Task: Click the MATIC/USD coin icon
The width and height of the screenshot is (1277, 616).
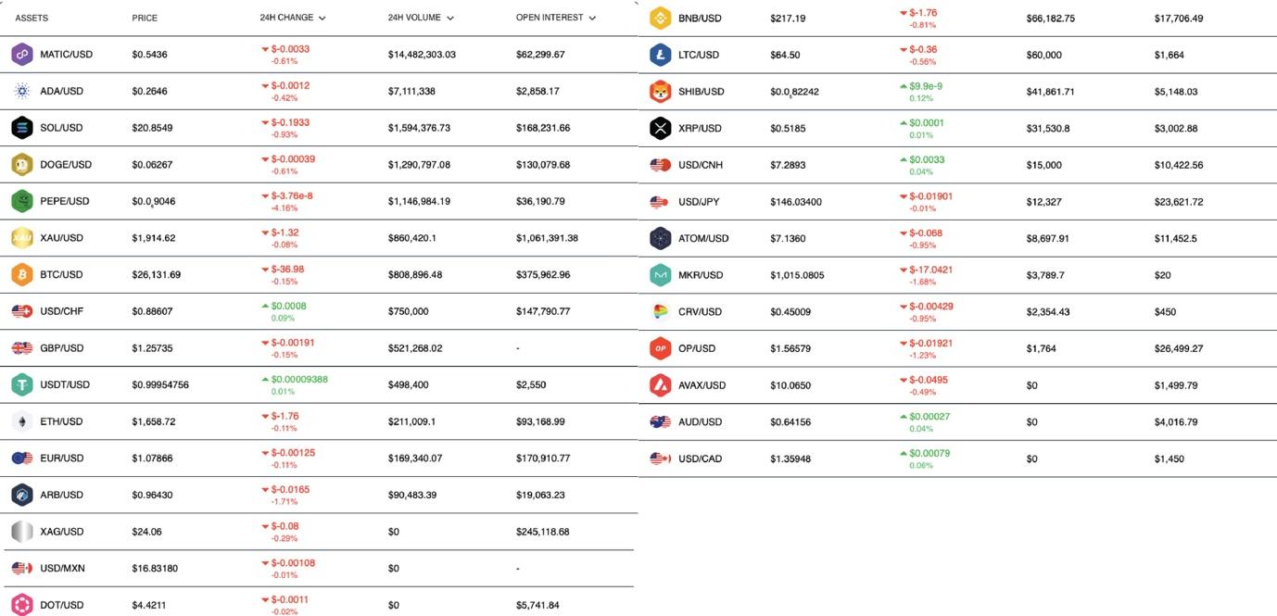Action: [x=22, y=55]
